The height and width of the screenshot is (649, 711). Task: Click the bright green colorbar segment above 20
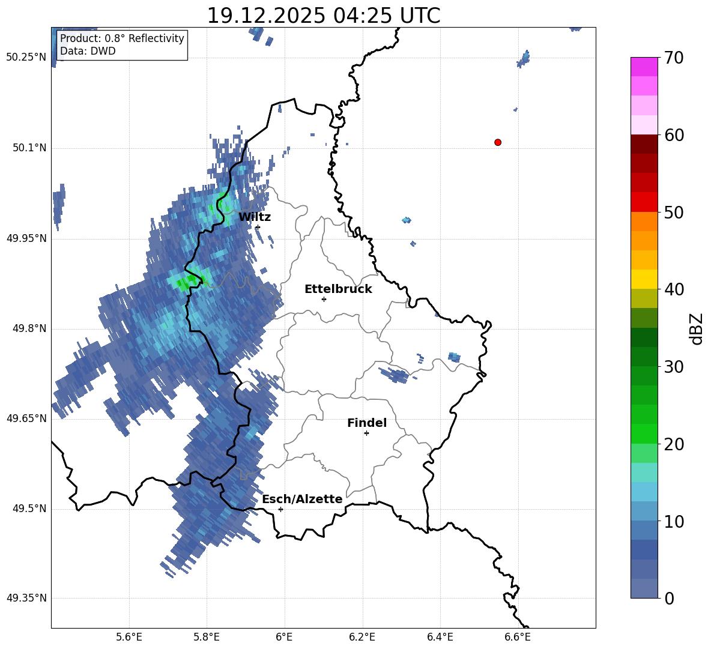click(644, 433)
